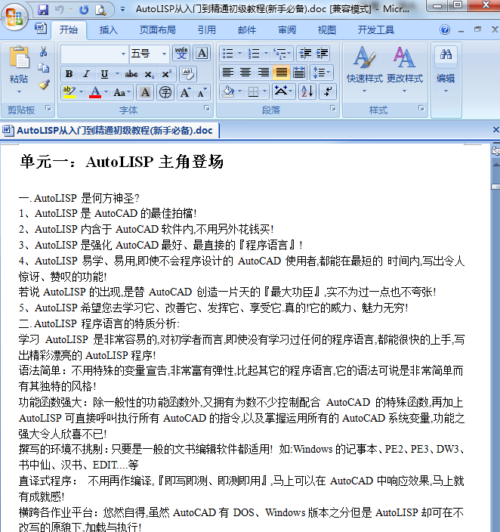This screenshot has width=500, height=532.
Task: Align text left
Action: click(227, 73)
